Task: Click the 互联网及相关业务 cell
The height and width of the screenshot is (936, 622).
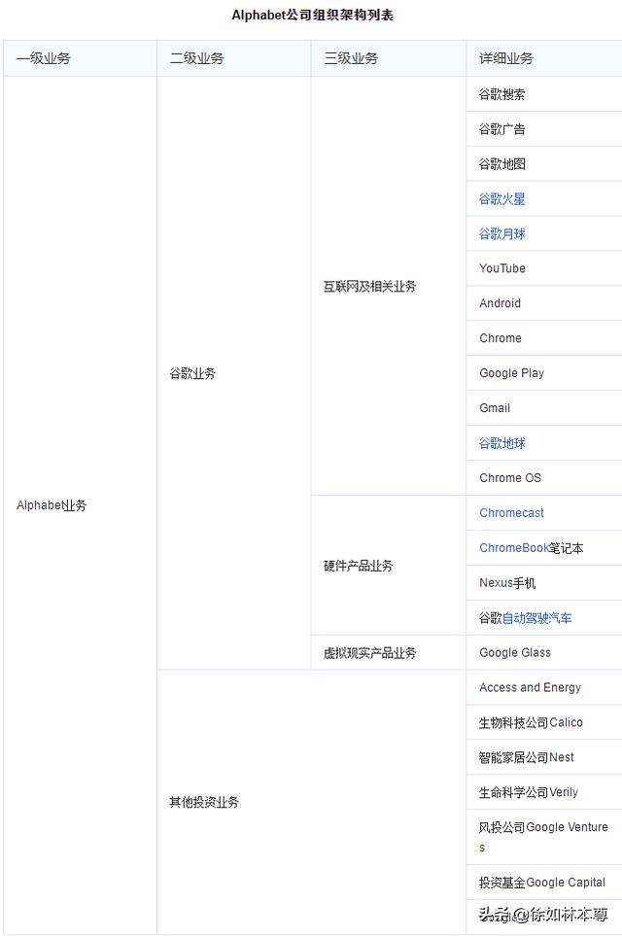Action: click(x=389, y=286)
